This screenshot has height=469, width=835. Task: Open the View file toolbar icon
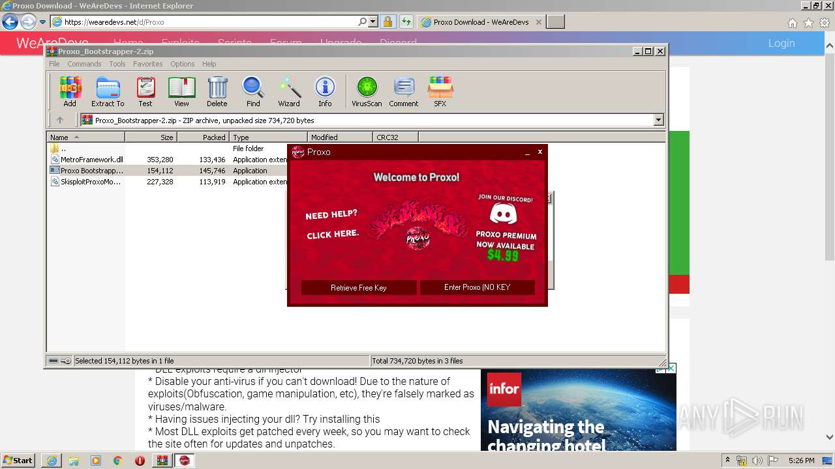[x=181, y=91]
